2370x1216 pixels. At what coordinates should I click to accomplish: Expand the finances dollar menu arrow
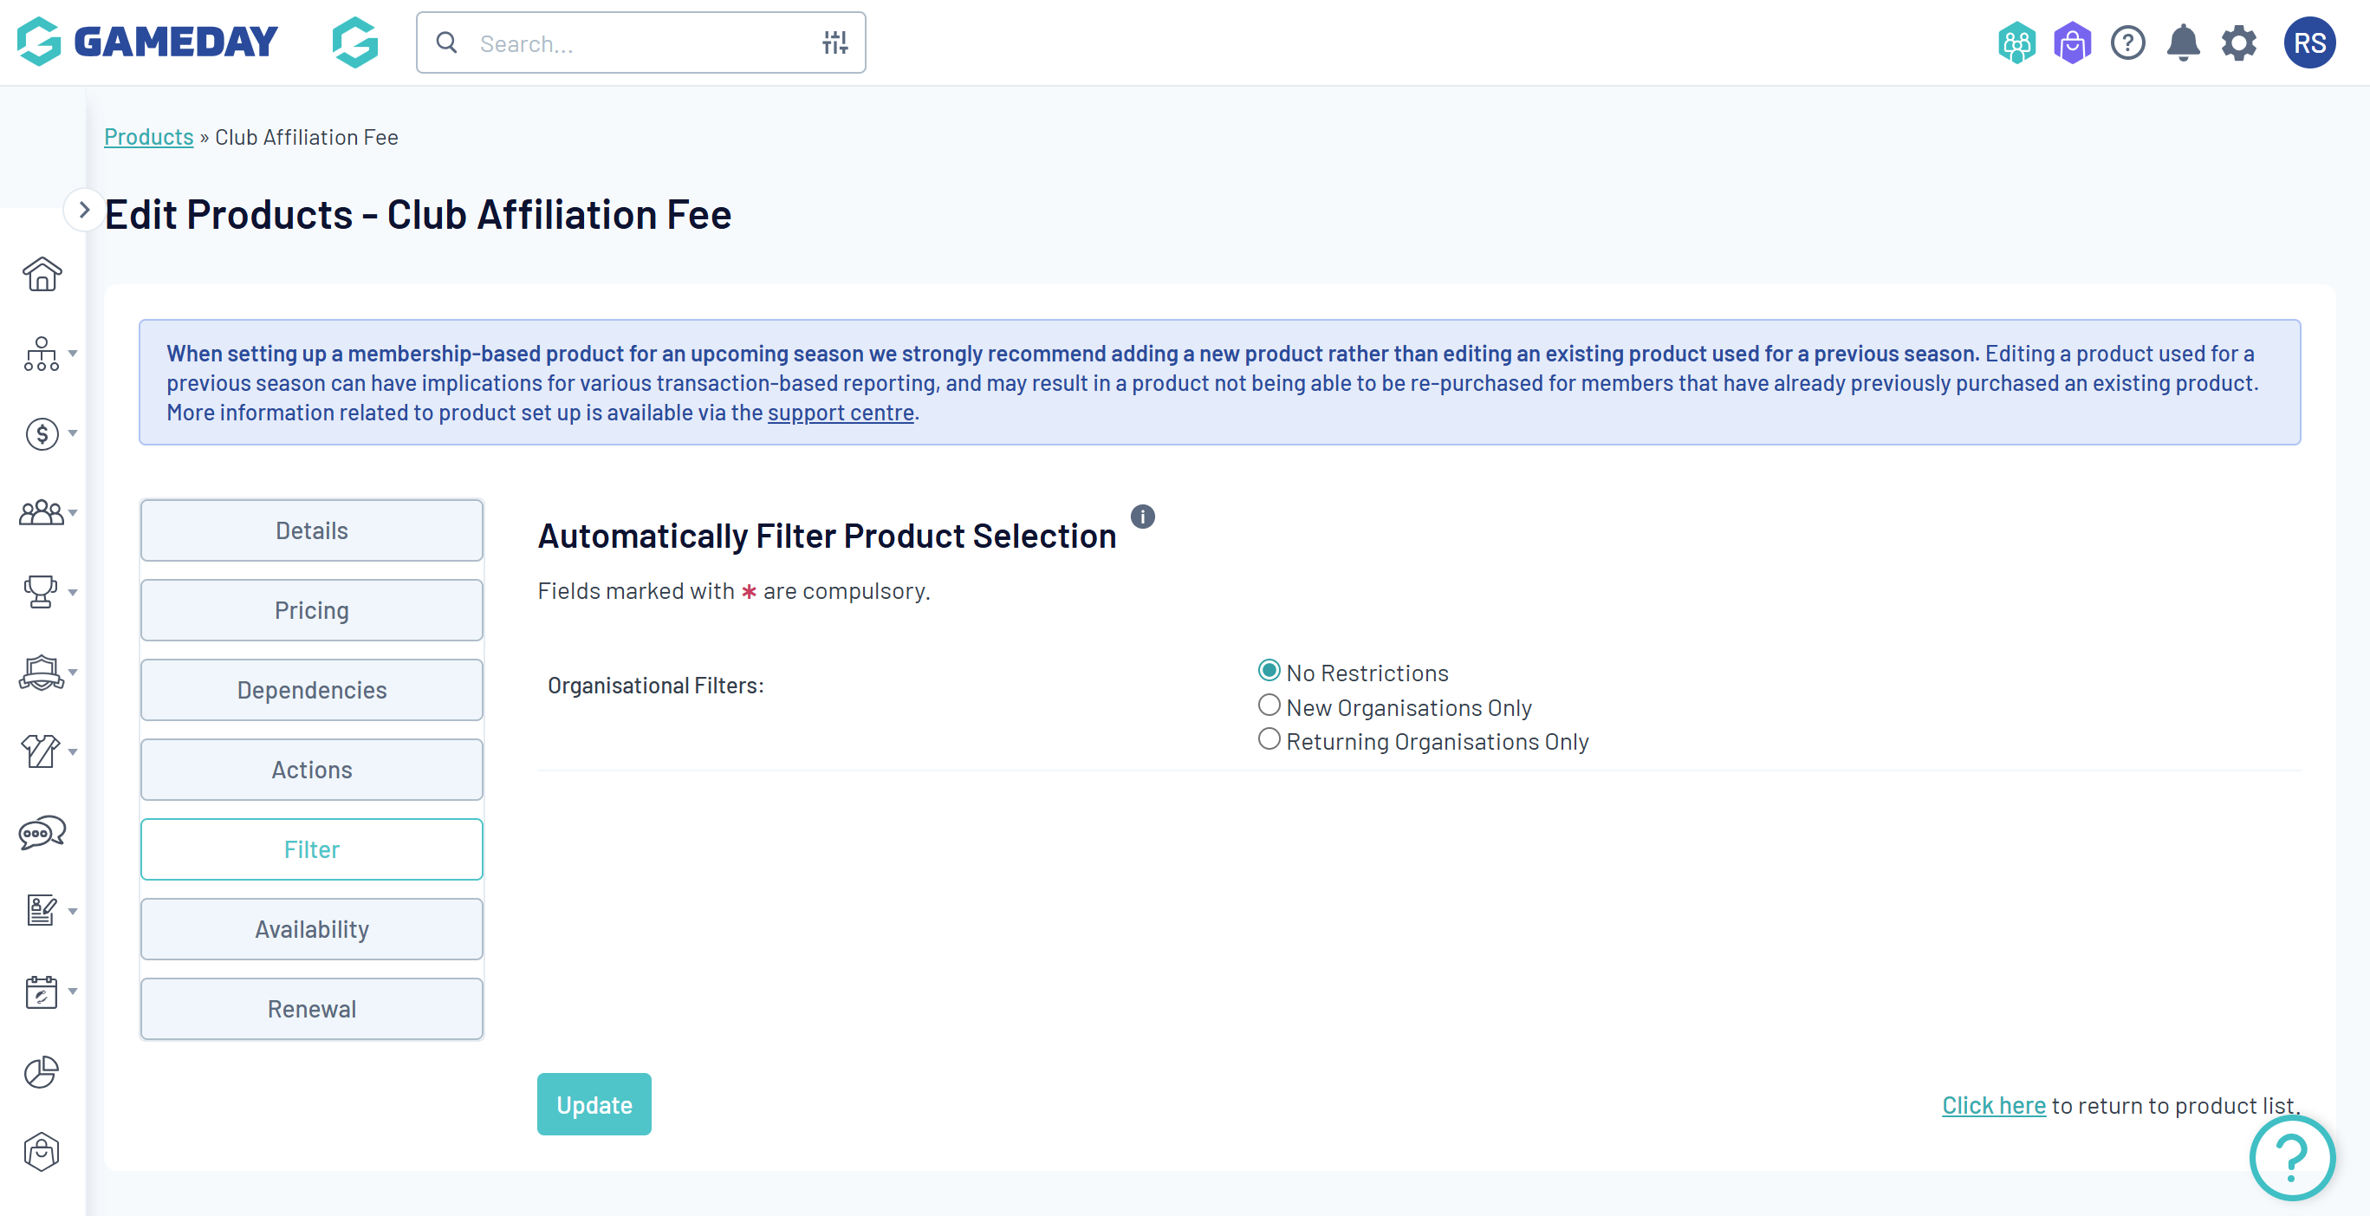[73, 432]
